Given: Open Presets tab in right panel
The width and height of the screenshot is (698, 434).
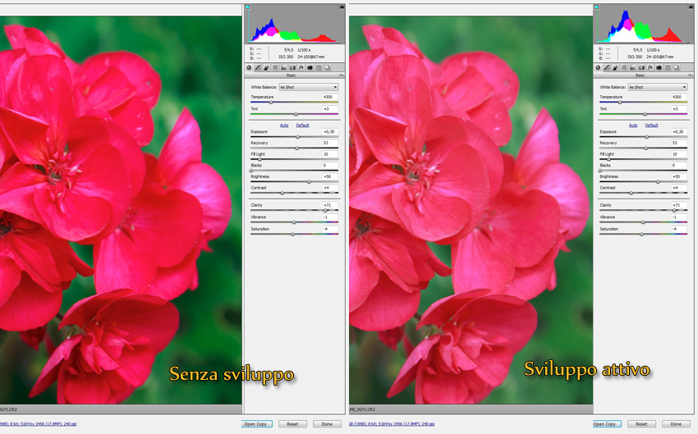Looking at the screenshot, I should tap(667, 67).
